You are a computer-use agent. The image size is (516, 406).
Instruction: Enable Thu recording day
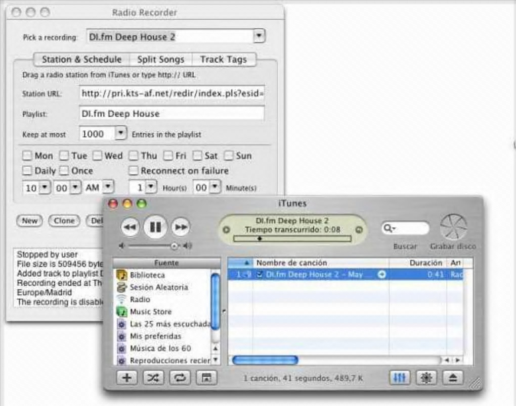pyautogui.click(x=133, y=156)
